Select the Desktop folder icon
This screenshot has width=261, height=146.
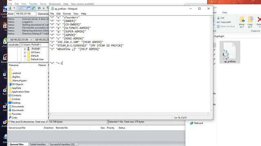10,103
